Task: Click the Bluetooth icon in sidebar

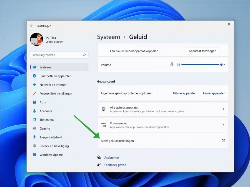Action: (x=34, y=76)
